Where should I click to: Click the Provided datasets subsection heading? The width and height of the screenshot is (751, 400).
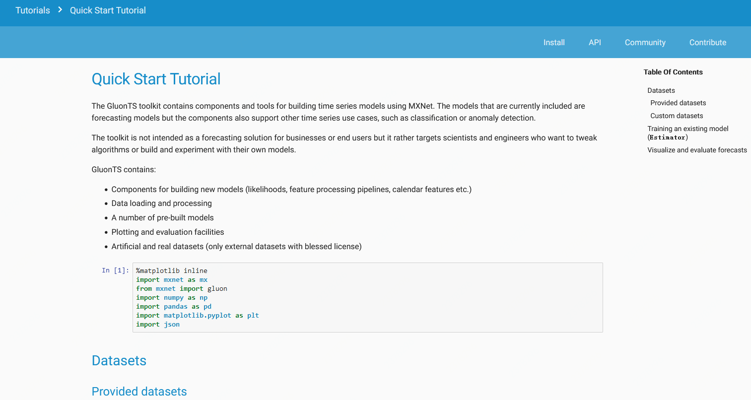pos(139,392)
